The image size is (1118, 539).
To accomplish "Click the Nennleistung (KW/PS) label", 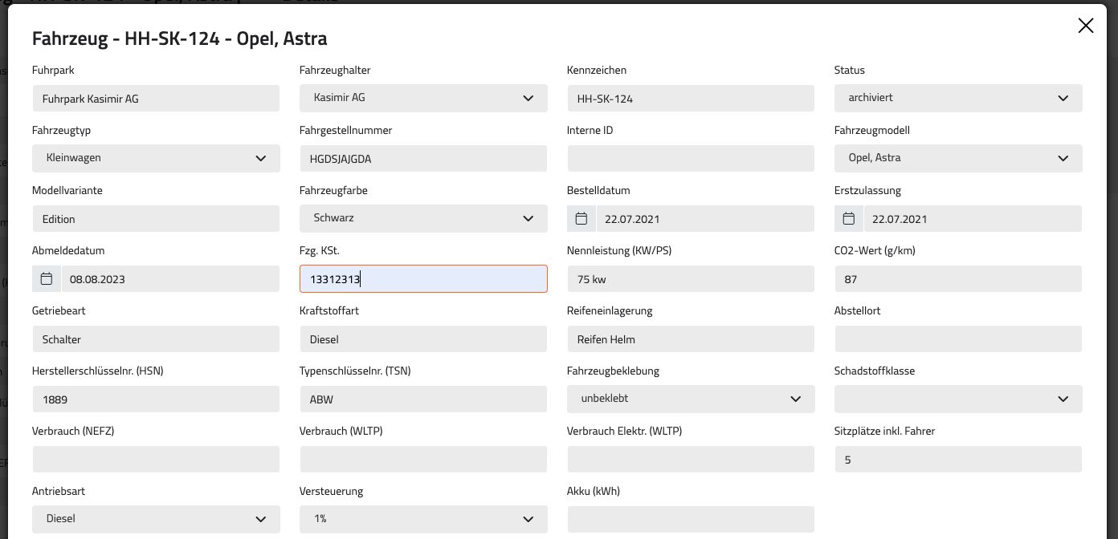I will point(619,250).
